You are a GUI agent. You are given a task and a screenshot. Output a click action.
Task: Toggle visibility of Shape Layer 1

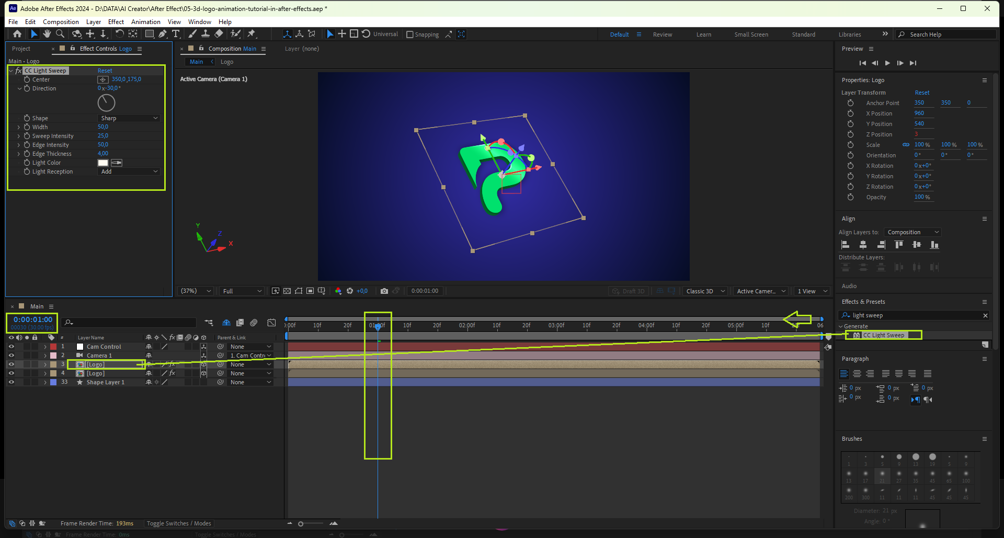coord(11,382)
